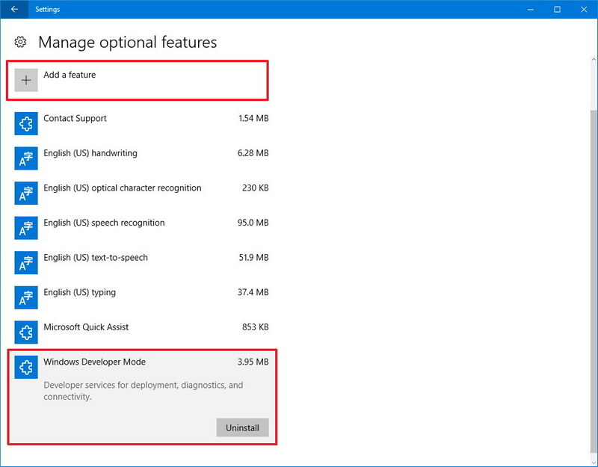Click the language icon for English (US) handwriting
The image size is (598, 467).
pyautogui.click(x=26, y=158)
